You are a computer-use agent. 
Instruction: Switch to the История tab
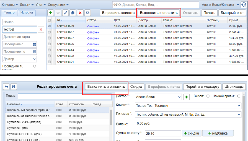[x=27, y=12]
